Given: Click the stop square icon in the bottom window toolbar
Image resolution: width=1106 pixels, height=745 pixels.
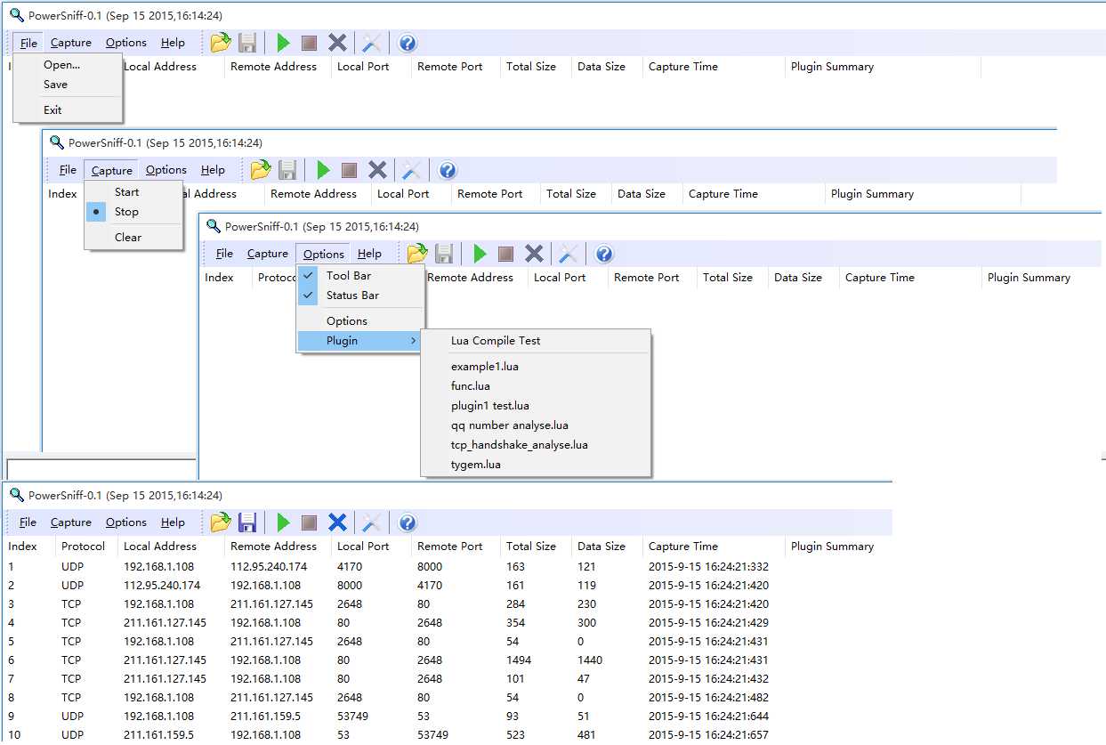Looking at the screenshot, I should point(309,522).
